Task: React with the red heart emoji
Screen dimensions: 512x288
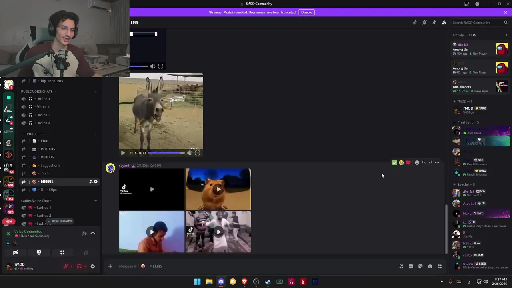Action: (408, 163)
